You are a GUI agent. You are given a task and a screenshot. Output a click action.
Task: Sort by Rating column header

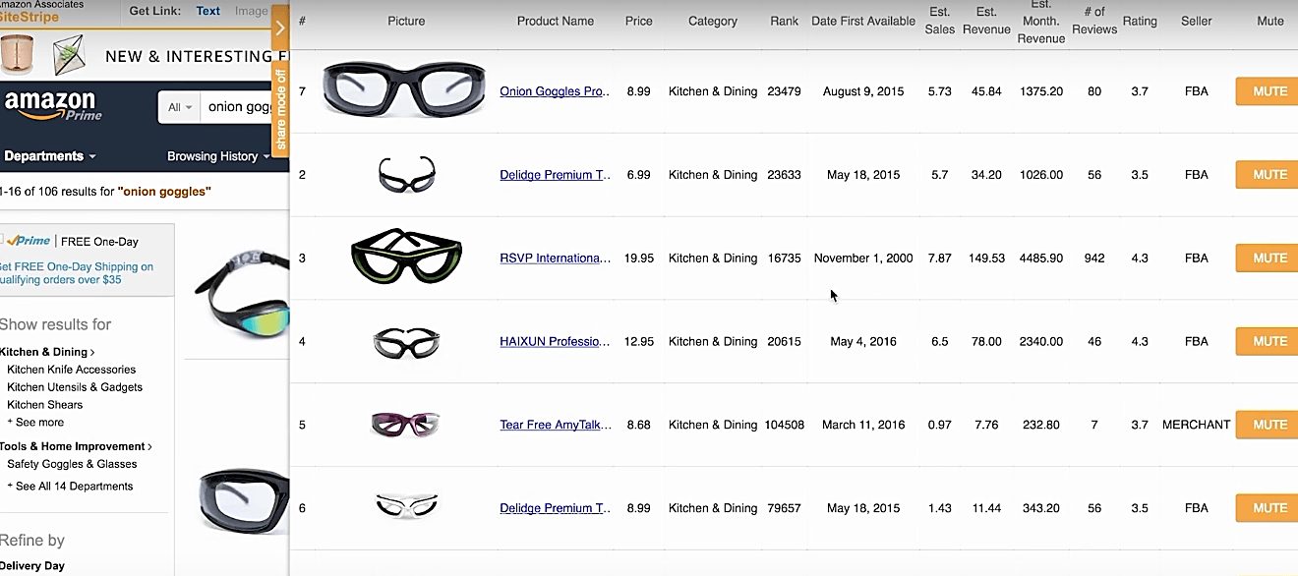pyautogui.click(x=1140, y=21)
